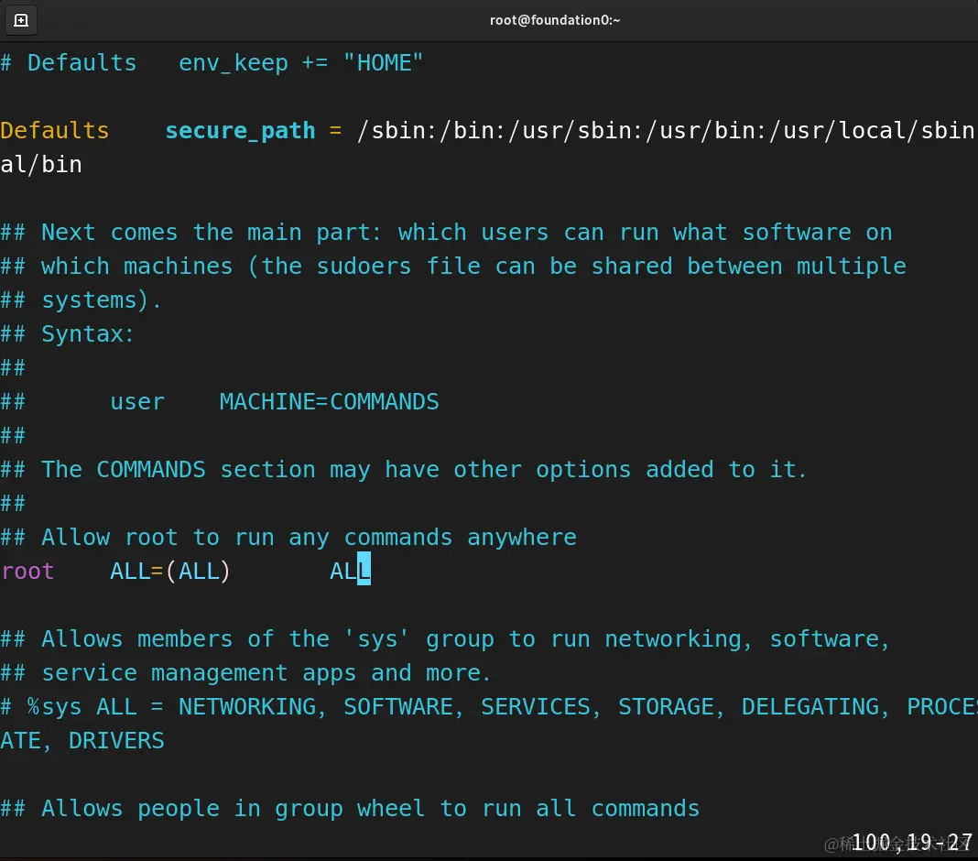The height and width of the screenshot is (861, 978).
Task: Click the word user in the syntax example
Action: click(x=137, y=402)
